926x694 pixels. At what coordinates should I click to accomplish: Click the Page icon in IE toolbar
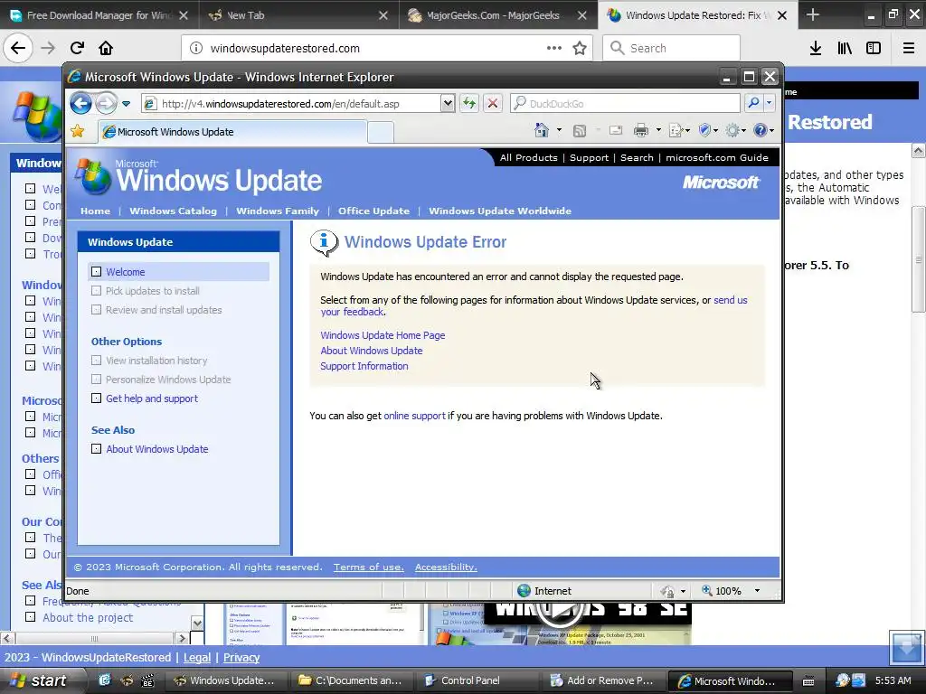click(x=676, y=130)
